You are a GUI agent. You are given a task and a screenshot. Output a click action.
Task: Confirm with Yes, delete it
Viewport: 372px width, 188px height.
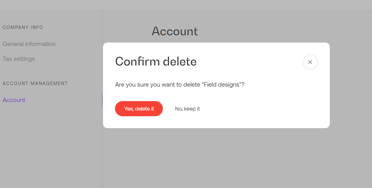[139, 109]
